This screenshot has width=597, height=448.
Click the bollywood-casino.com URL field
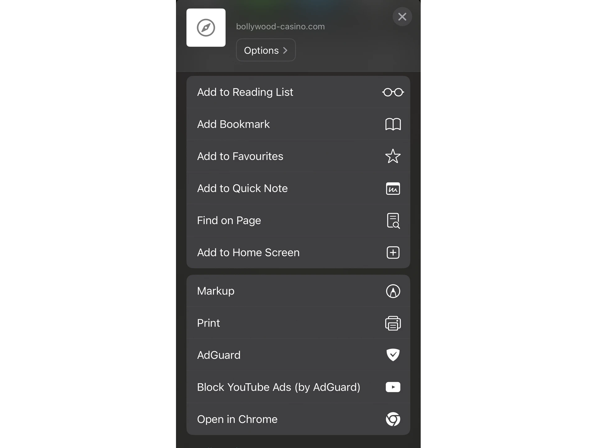[x=280, y=26]
